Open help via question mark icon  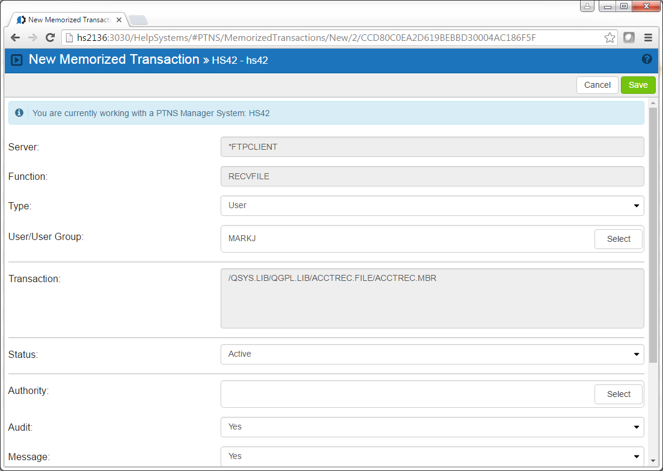(647, 59)
